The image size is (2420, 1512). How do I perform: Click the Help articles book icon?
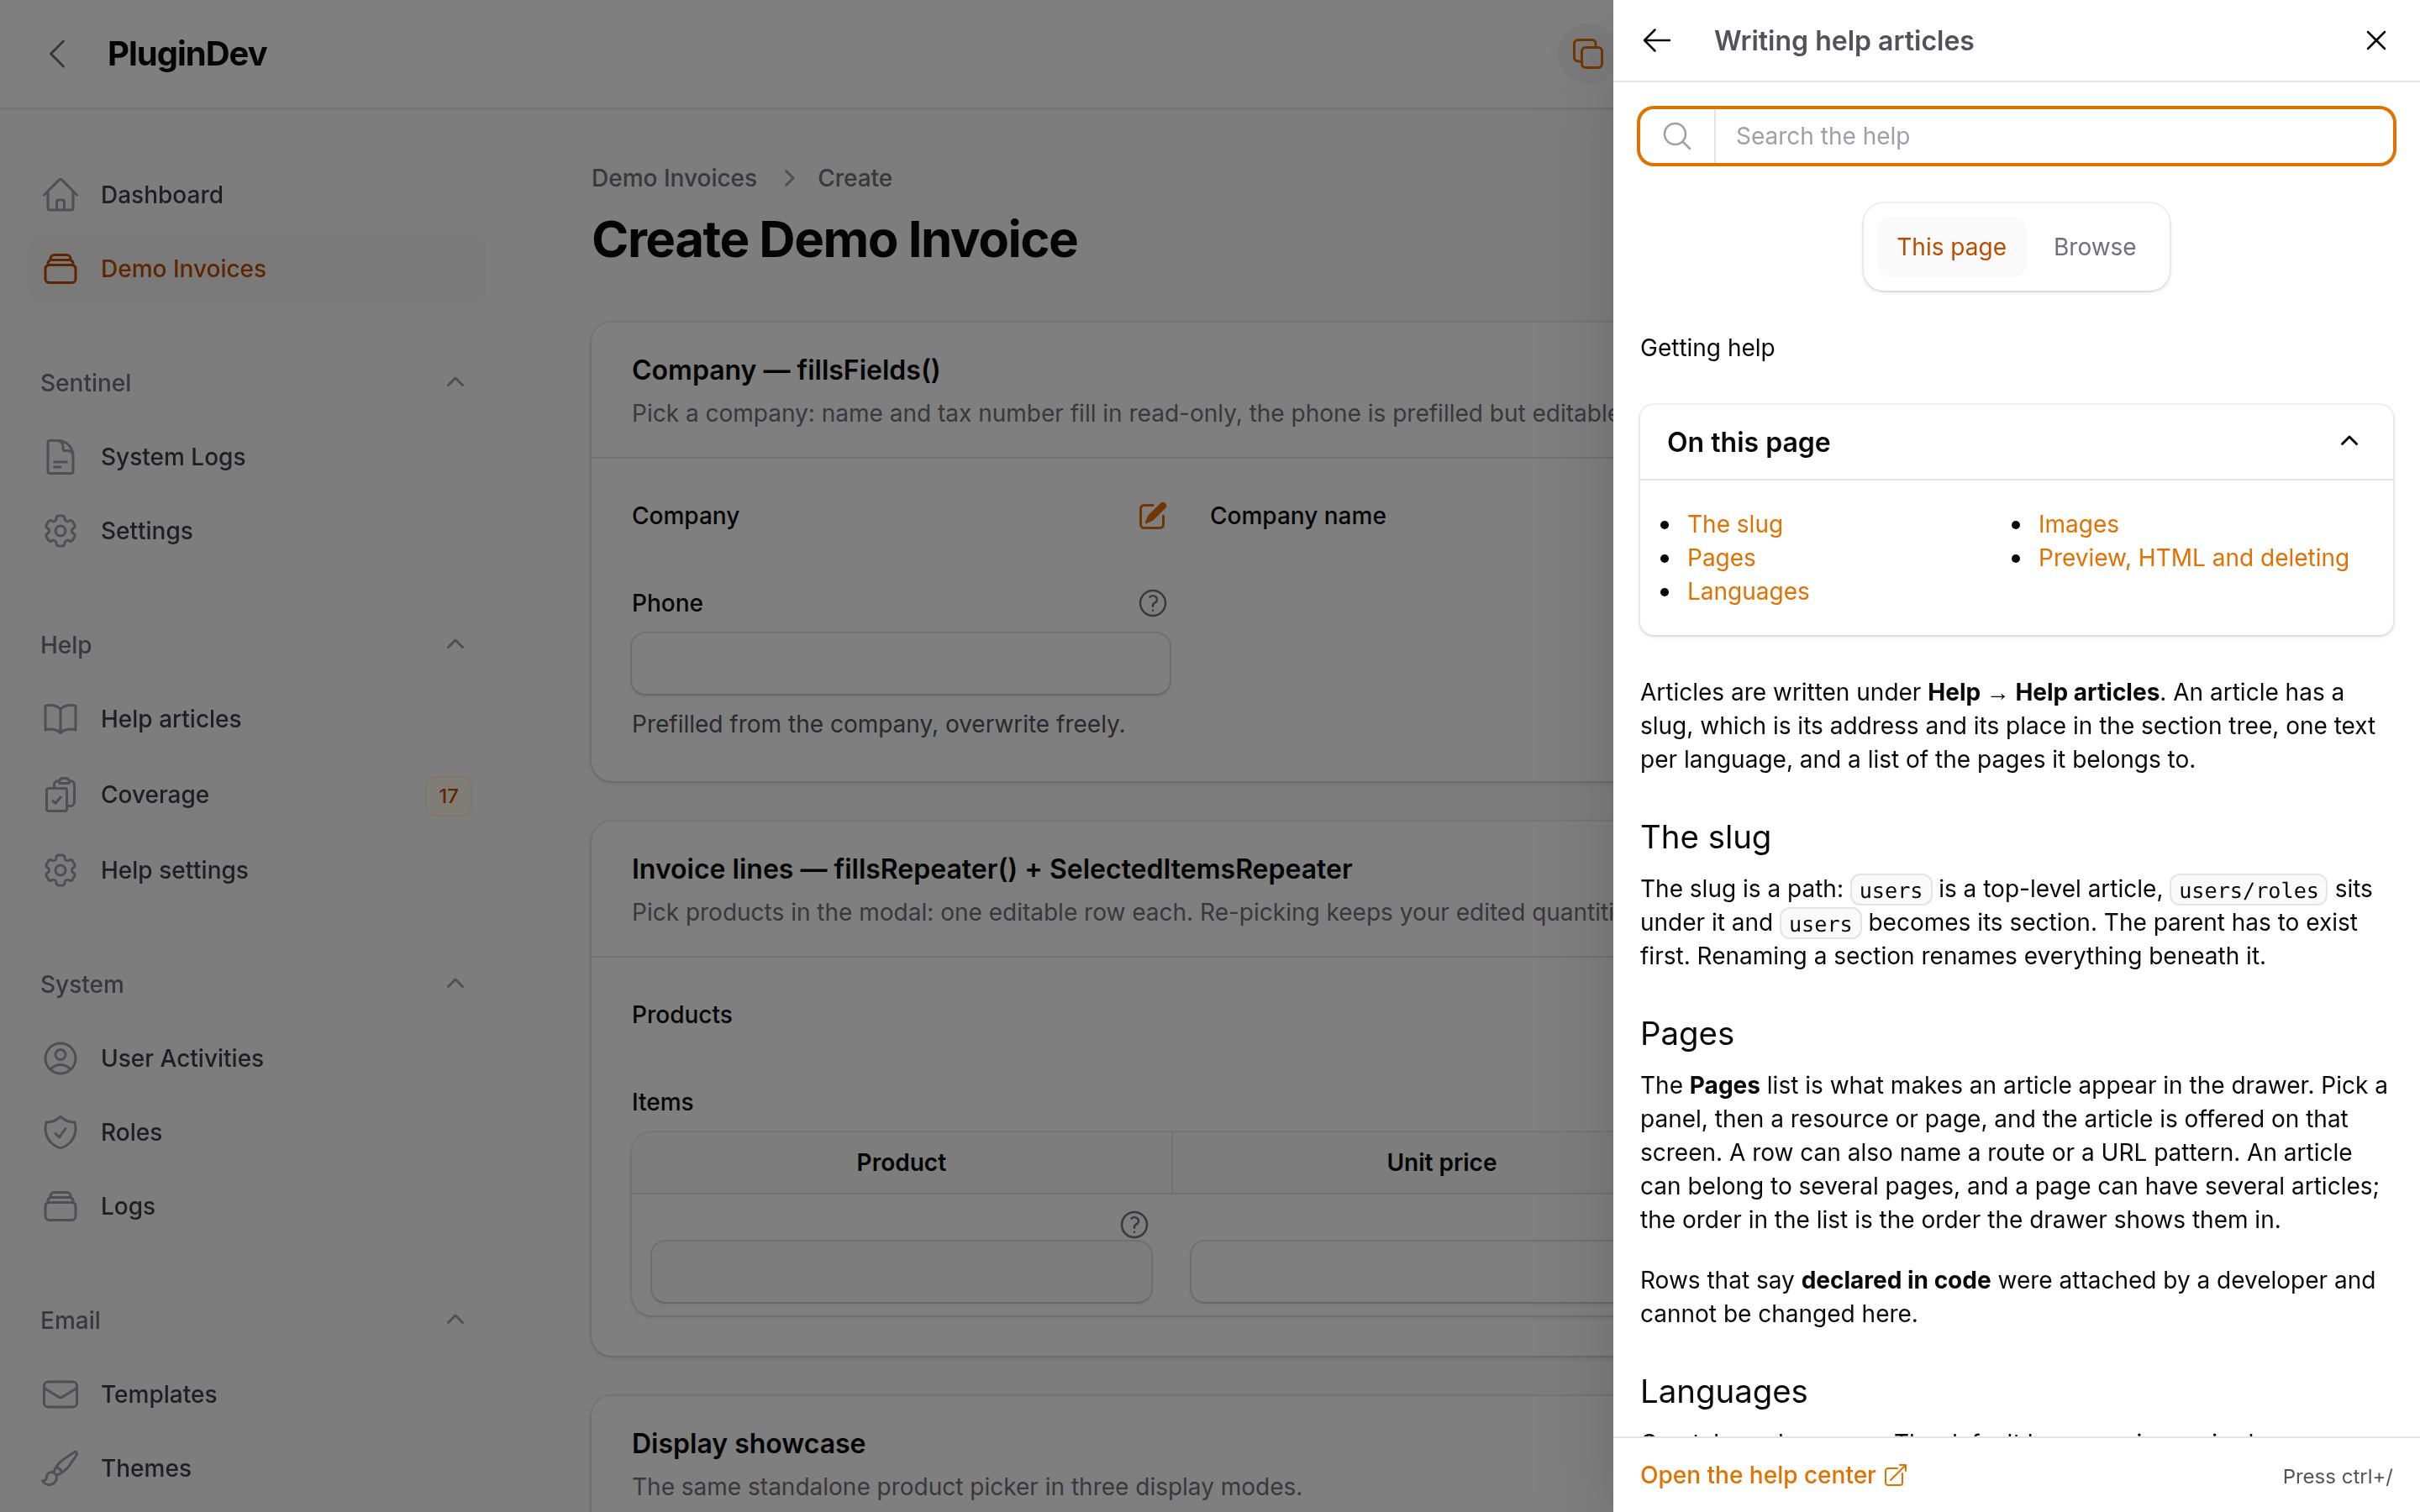[x=60, y=719]
